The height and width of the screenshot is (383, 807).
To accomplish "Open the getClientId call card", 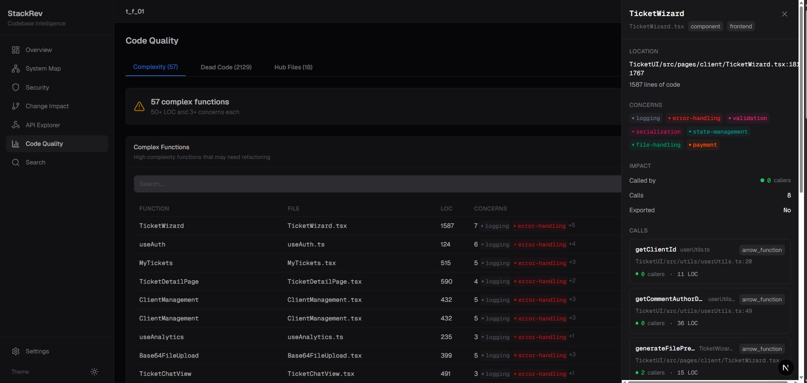I will tap(710, 262).
